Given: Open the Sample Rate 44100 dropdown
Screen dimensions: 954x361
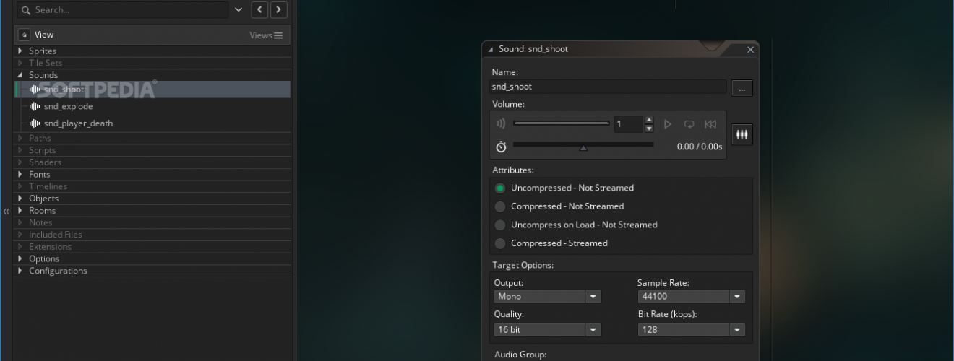Looking at the screenshot, I should pos(691,297).
